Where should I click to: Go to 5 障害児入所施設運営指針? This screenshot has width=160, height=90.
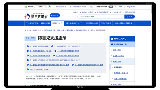[x=40, y=55]
